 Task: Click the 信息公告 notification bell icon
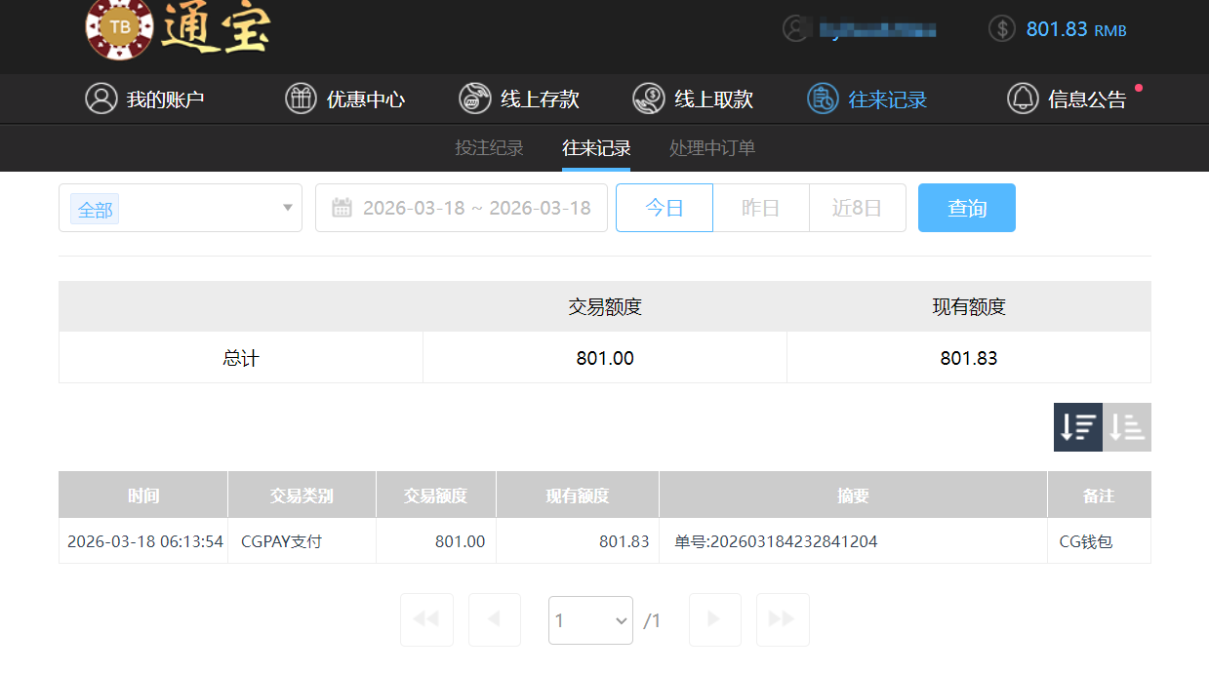(x=1022, y=98)
